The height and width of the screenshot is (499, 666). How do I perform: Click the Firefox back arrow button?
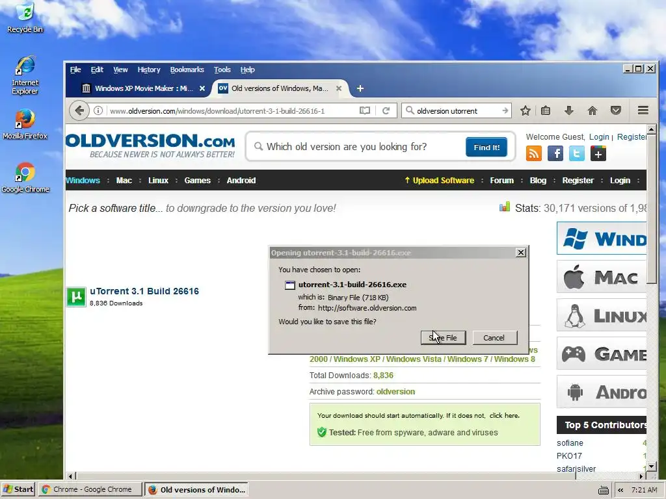79,110
